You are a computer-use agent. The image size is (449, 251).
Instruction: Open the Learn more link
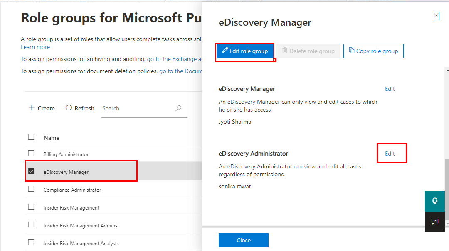(35, 47)
